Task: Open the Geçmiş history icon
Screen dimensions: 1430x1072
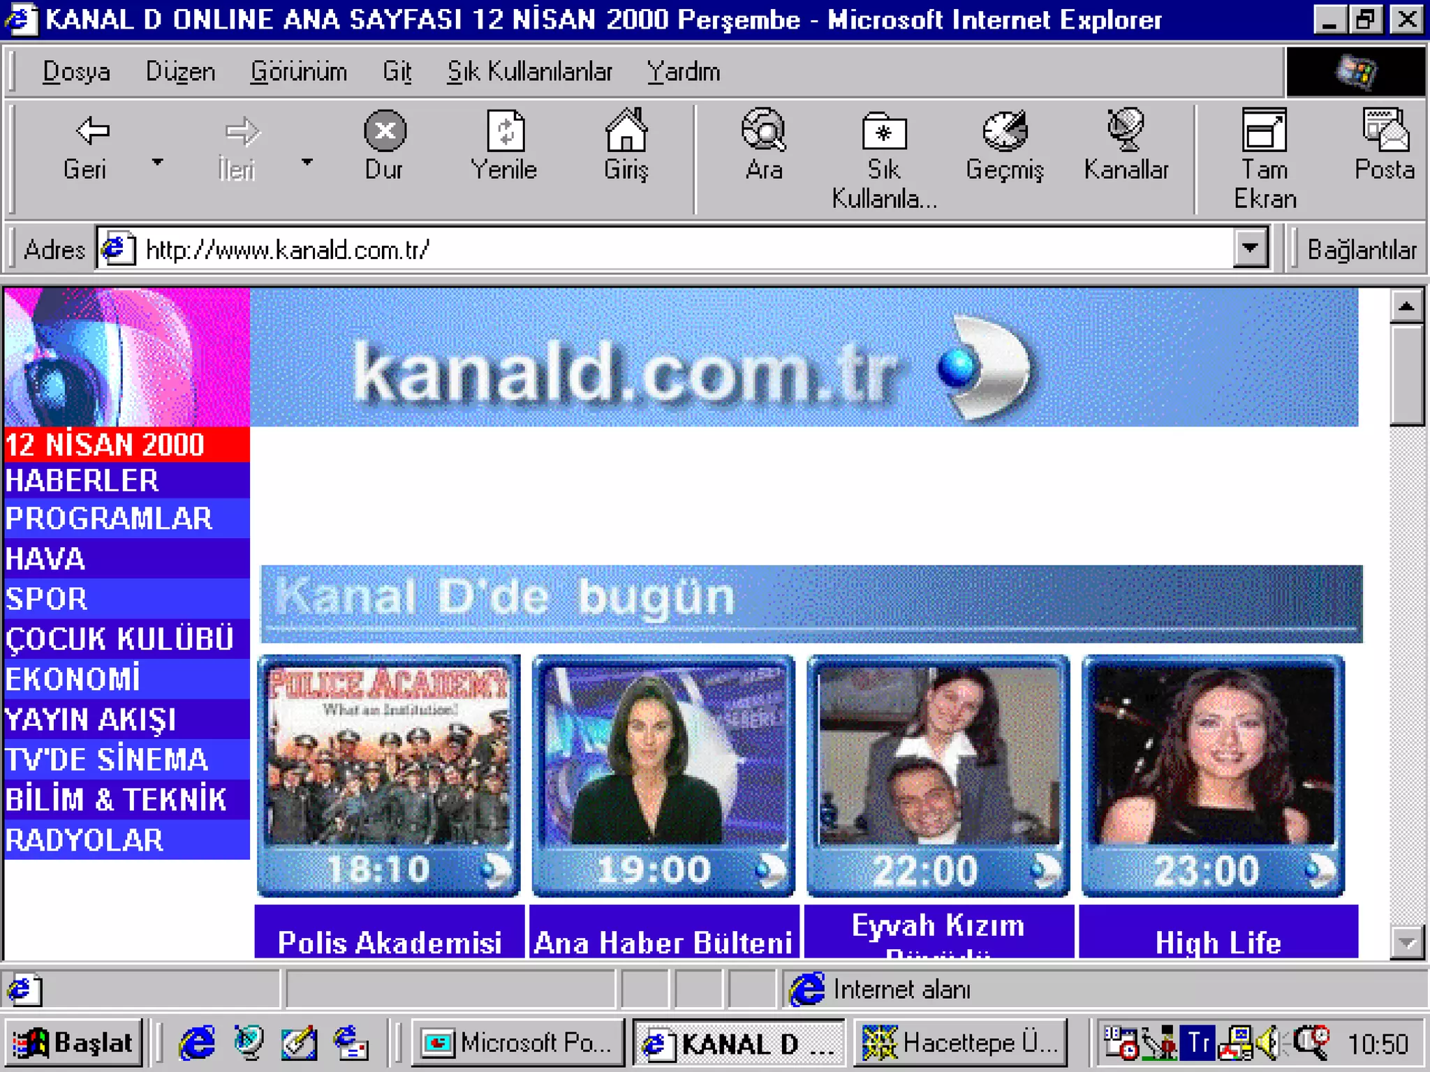Action: coord(1004,131)
